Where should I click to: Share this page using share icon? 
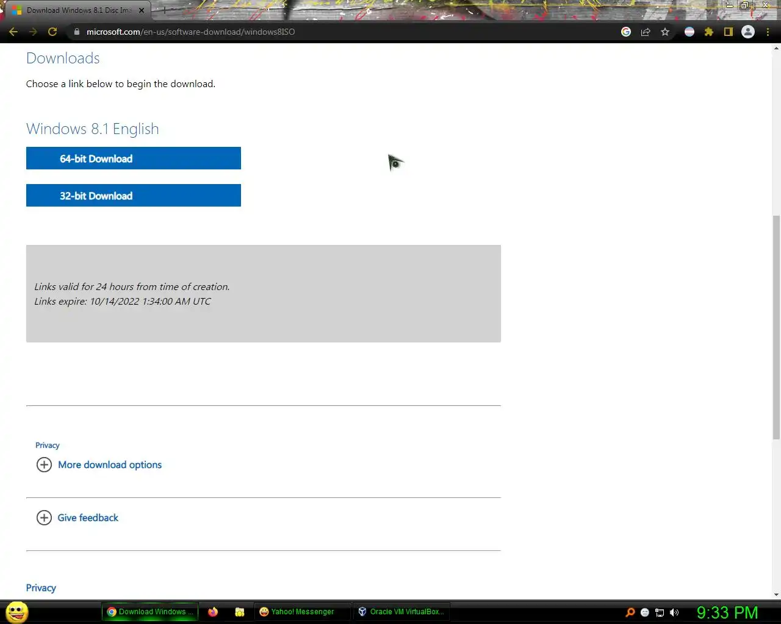tap(646, 32)
